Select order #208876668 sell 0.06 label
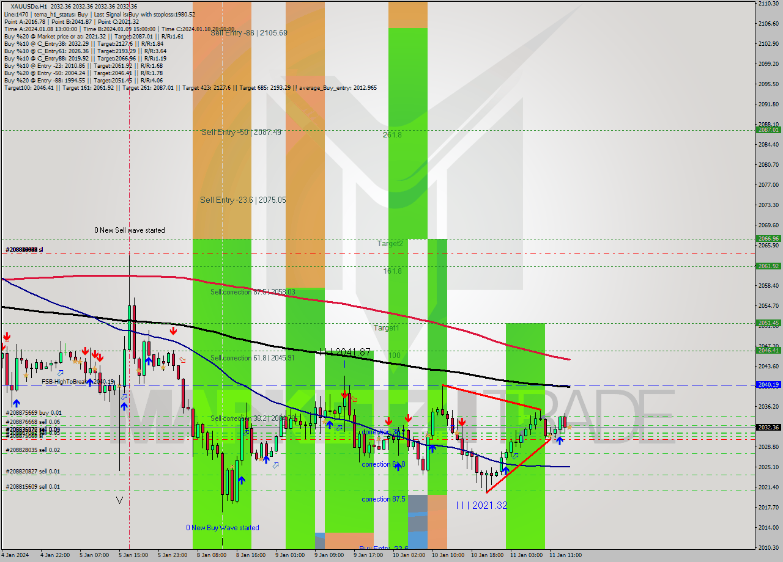This screenshot has height=562, width=783. pos(34,421)
